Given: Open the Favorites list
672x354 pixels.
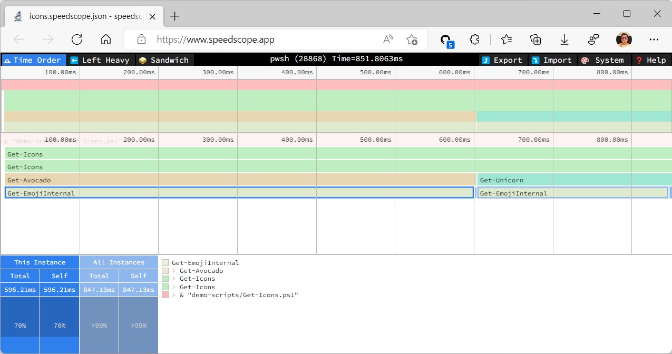Looking at the screenshot, I should click(x=507, y=40).
